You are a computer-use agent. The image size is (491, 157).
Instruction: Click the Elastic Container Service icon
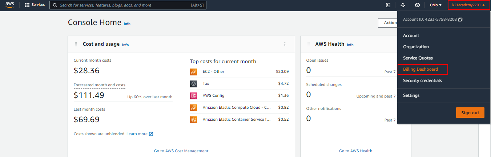(194, 120)
